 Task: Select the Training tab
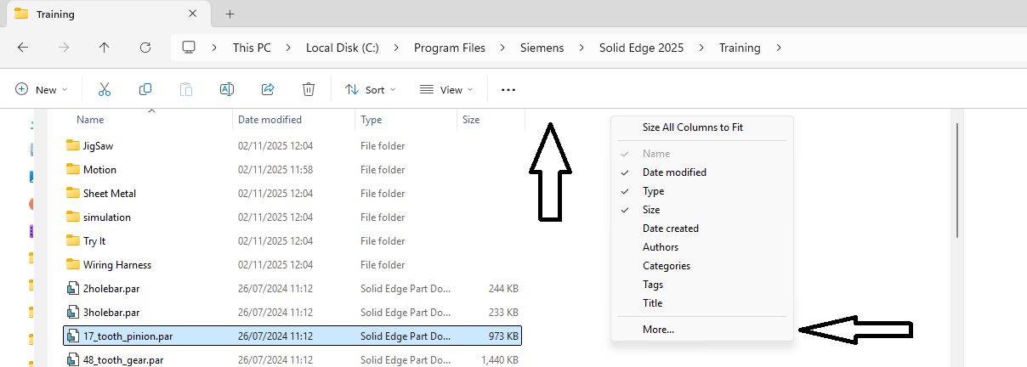pyautogui.click(x=107, y=14)
